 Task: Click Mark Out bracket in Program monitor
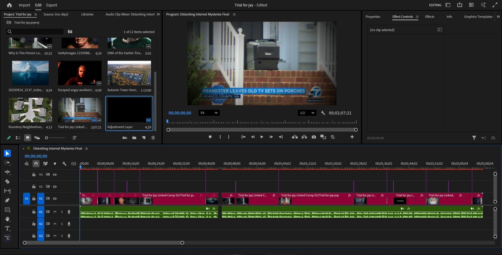(229, 137)
